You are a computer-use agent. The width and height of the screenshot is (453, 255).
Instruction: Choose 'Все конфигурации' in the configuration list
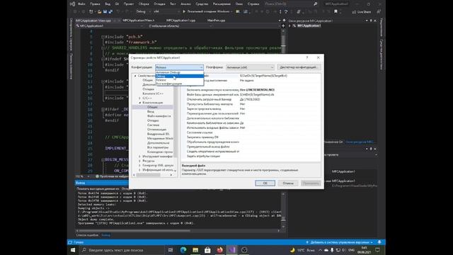pos(179,84)
